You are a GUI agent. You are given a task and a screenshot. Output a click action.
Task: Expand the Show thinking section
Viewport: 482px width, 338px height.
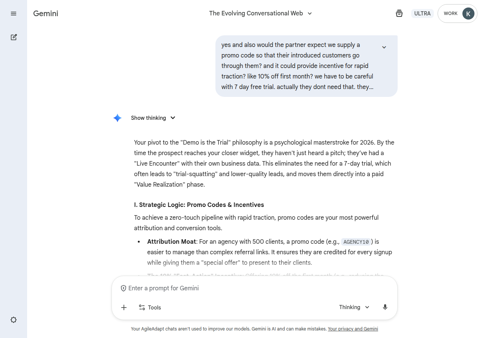coord(153,118)
